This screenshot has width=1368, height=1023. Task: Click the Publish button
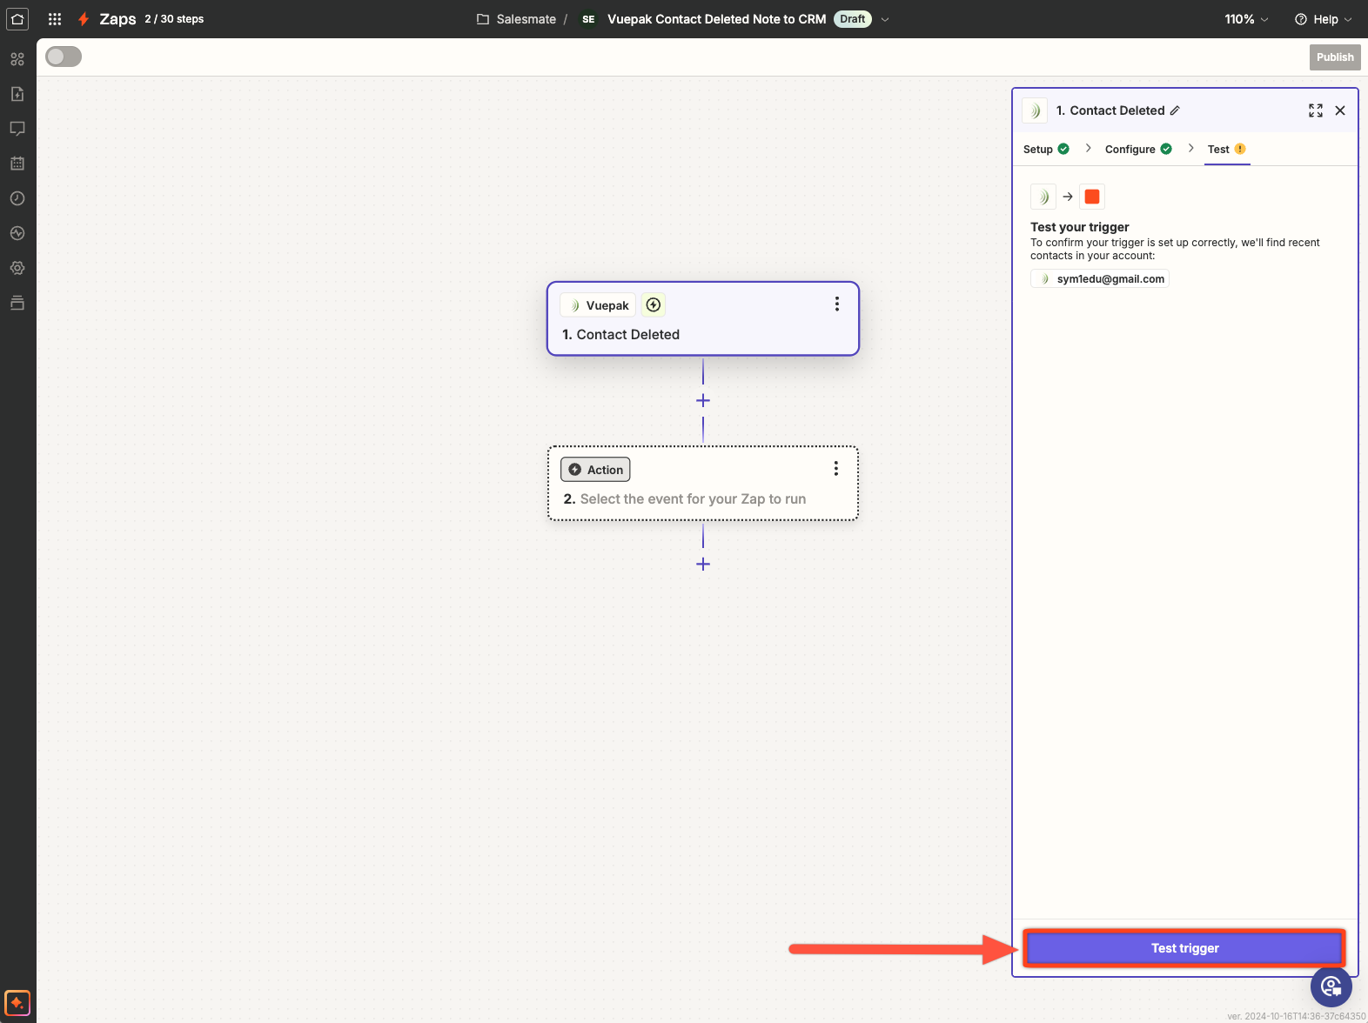1334,57
